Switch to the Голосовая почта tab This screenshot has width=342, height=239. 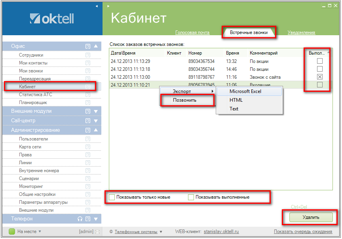click(x=192, y=32)
